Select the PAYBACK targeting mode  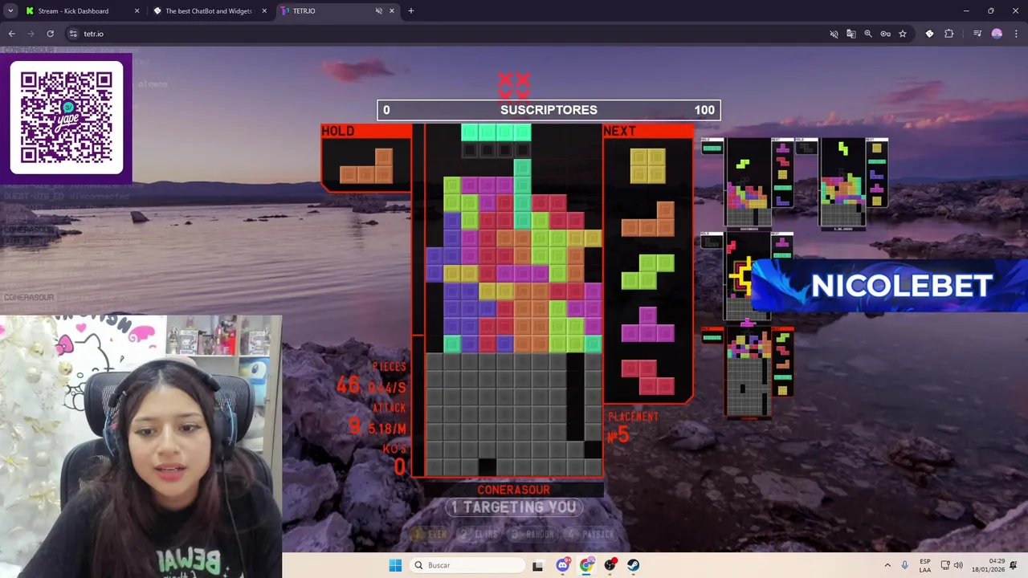(590, 534)
